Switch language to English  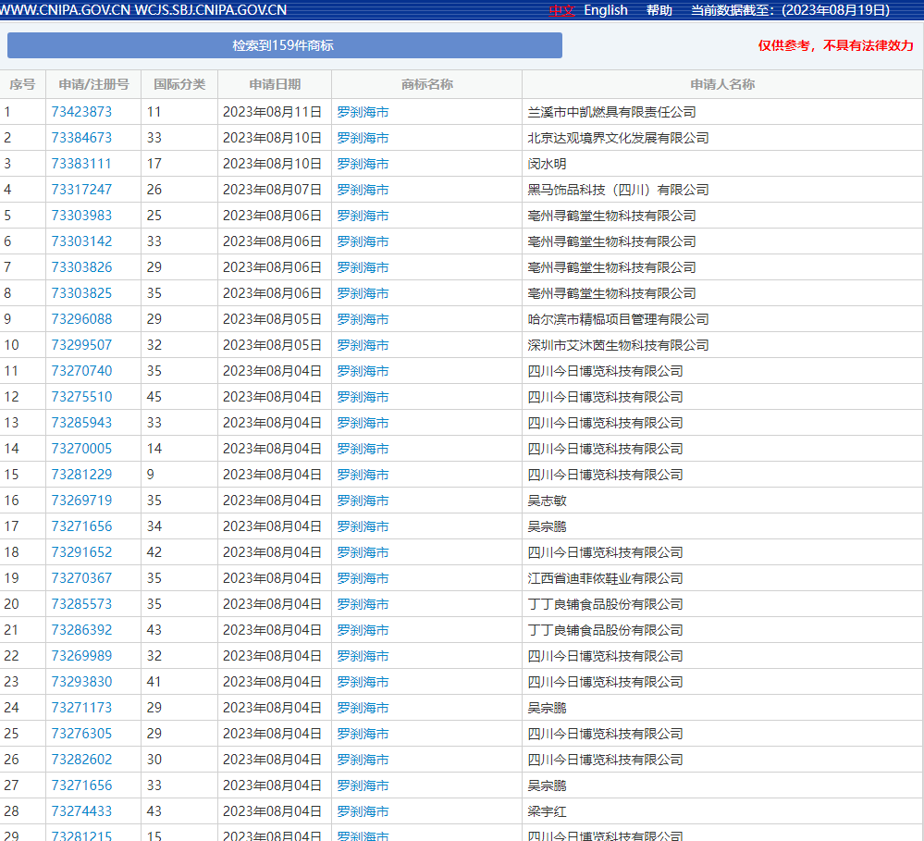(x=605, y=10)
